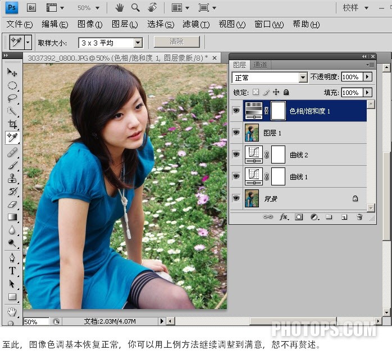Viewport: 392px width, 354px height.
Task: Open zoom level 50% dropdown
Action: 98,8
